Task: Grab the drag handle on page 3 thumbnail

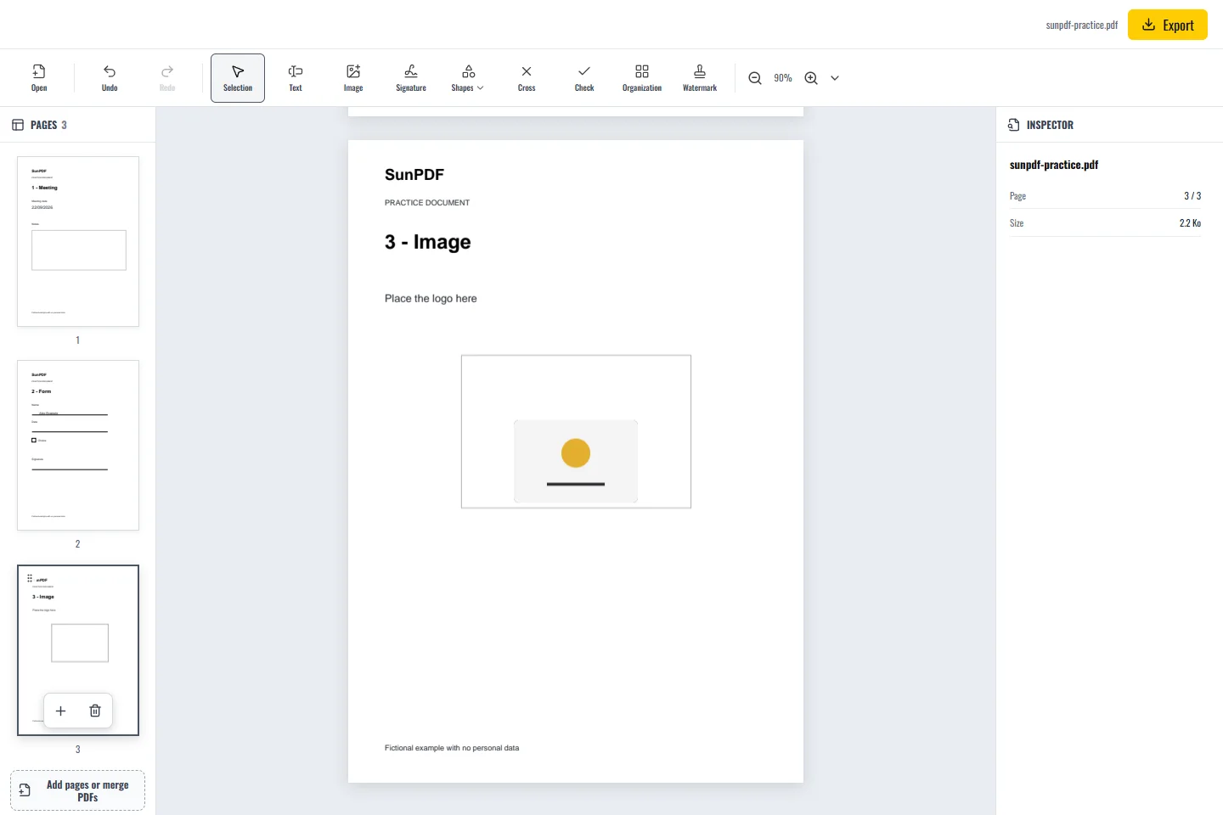Action: (x=30, y=578)
